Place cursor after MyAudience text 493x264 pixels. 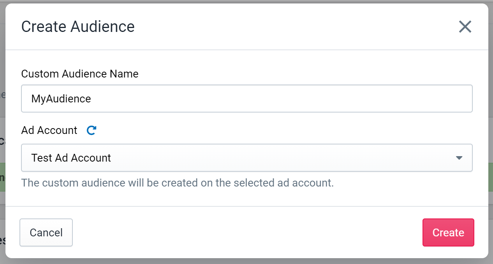coord(92,99)
